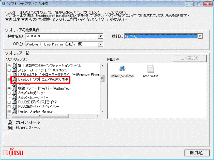
Task: Click the 上へ戻る(U) button
Action: [189, 58]
